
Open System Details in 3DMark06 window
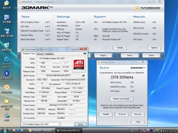point(120,48)
